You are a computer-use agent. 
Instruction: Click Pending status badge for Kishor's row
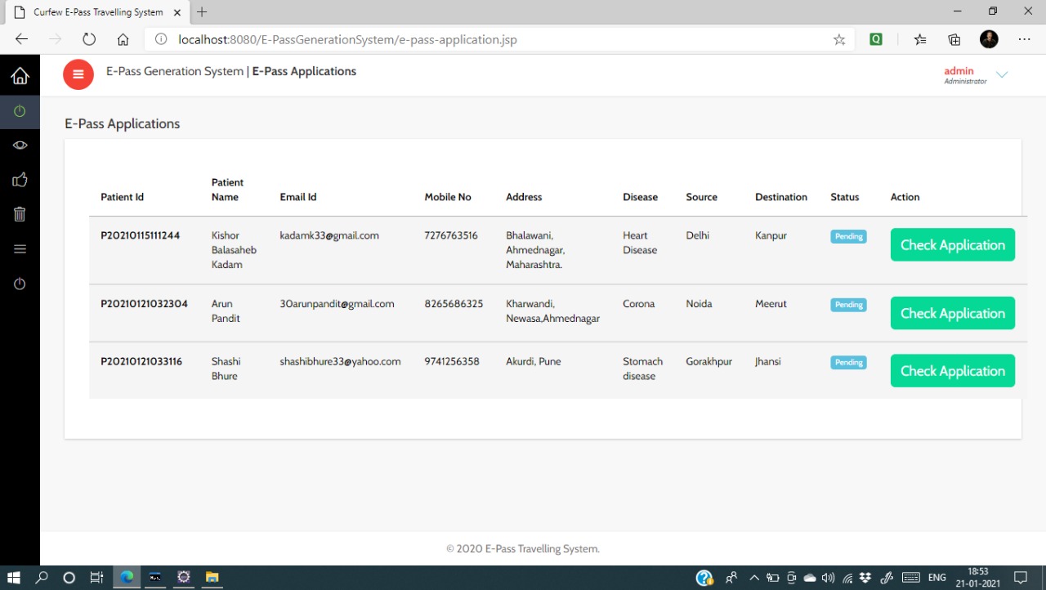(848, 236)
